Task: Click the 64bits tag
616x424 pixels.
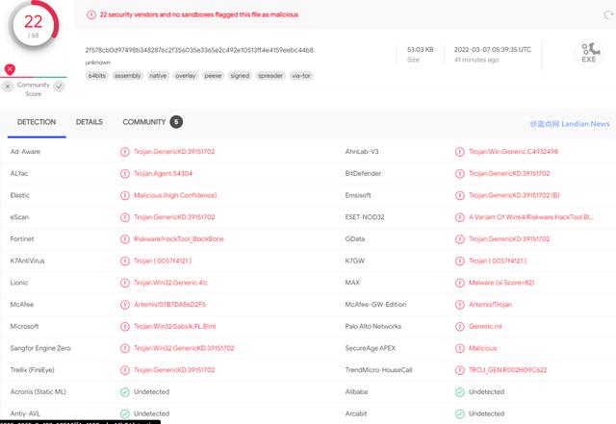Action: [96, 75]
